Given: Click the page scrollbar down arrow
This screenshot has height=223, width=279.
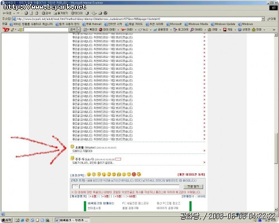Looking at the screenshot, I should click(276, 210).
